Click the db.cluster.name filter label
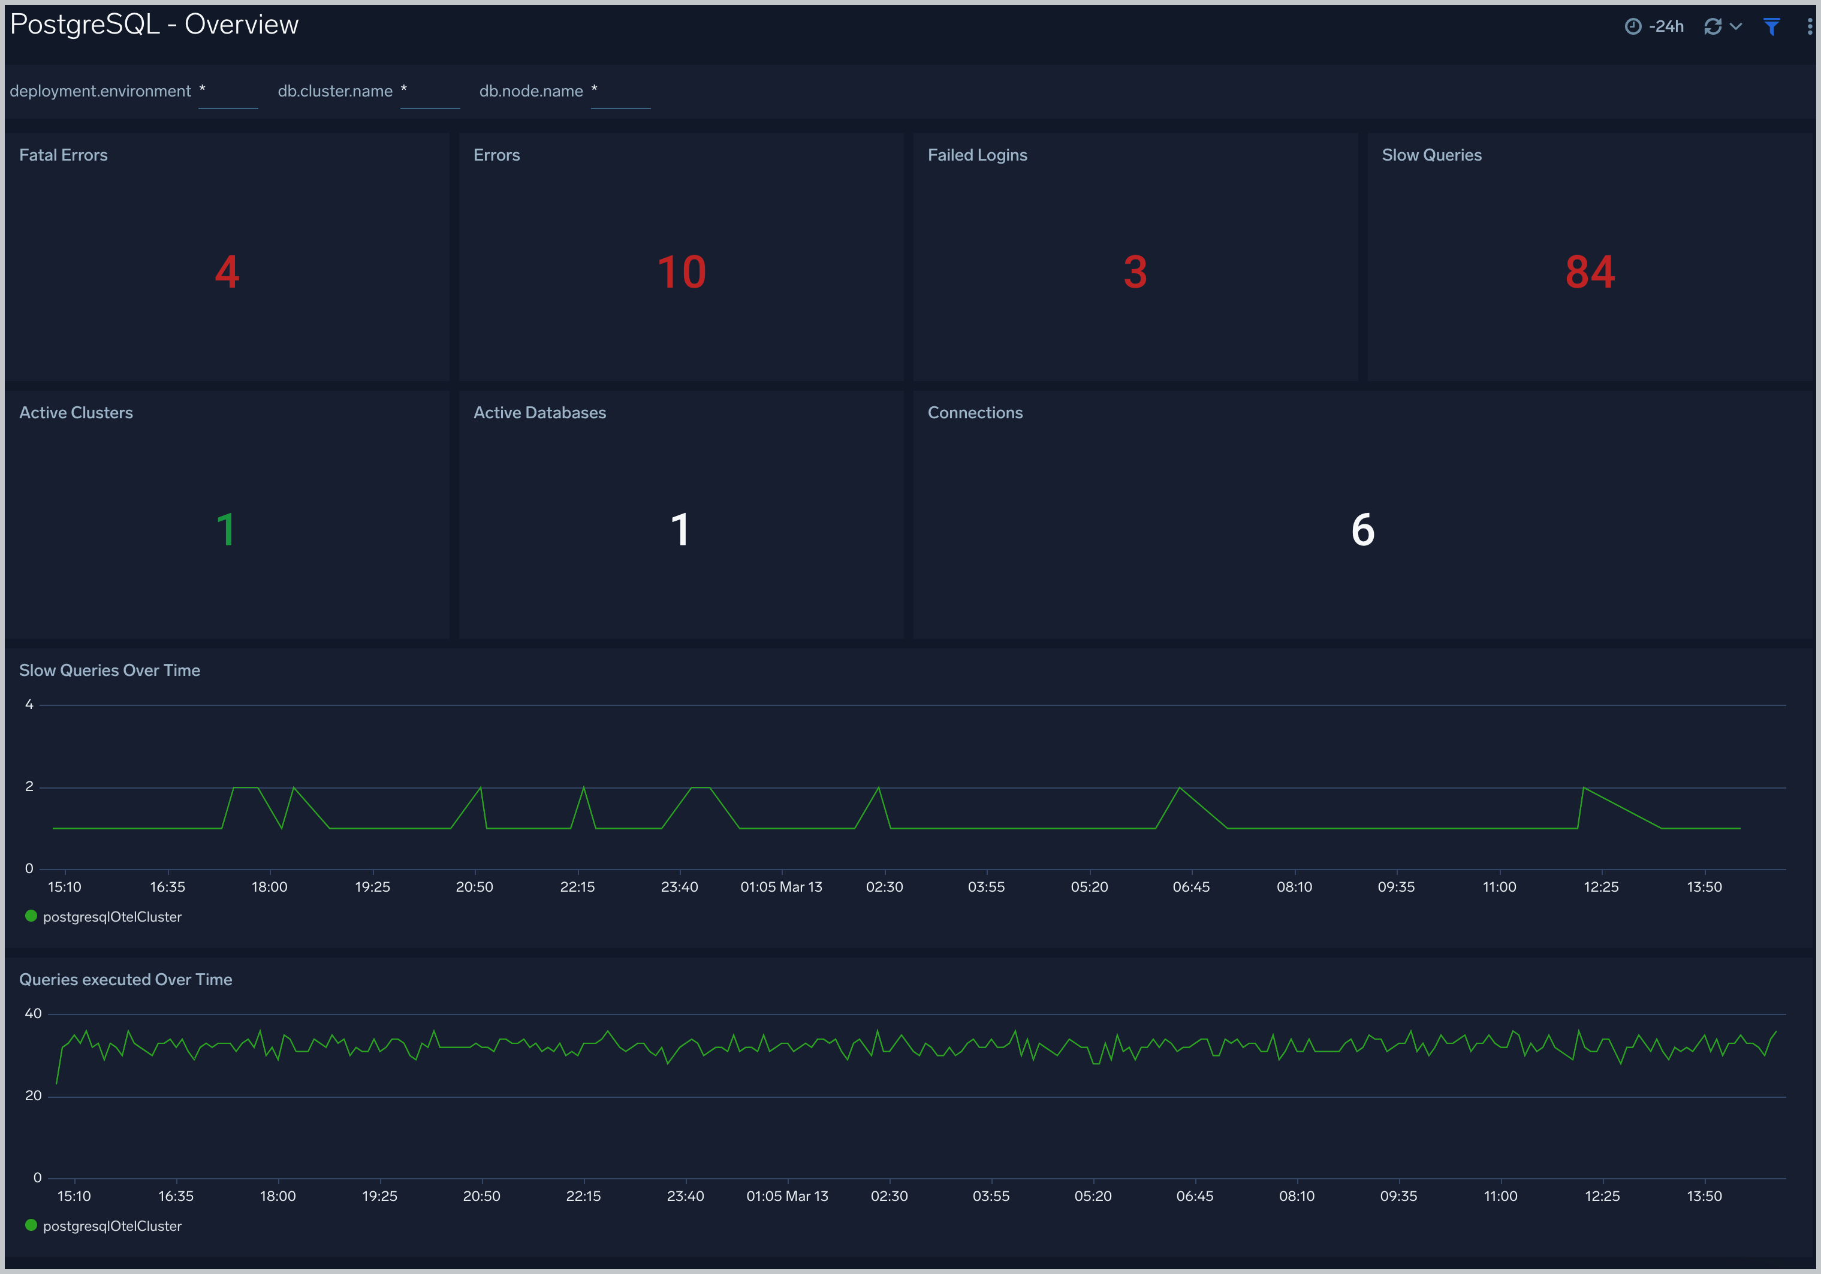Viewport: 1821px width, 1274px height. click(x=334, y=91)
